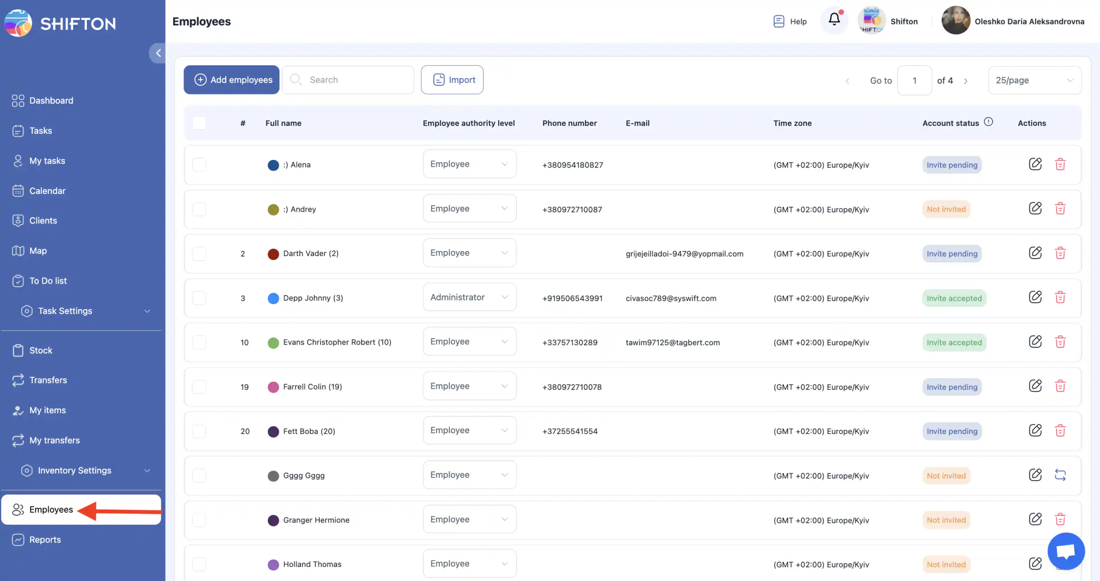
Task: Go to Reports in sidebar
Action: pyautogui.click(x=45, y=540)
